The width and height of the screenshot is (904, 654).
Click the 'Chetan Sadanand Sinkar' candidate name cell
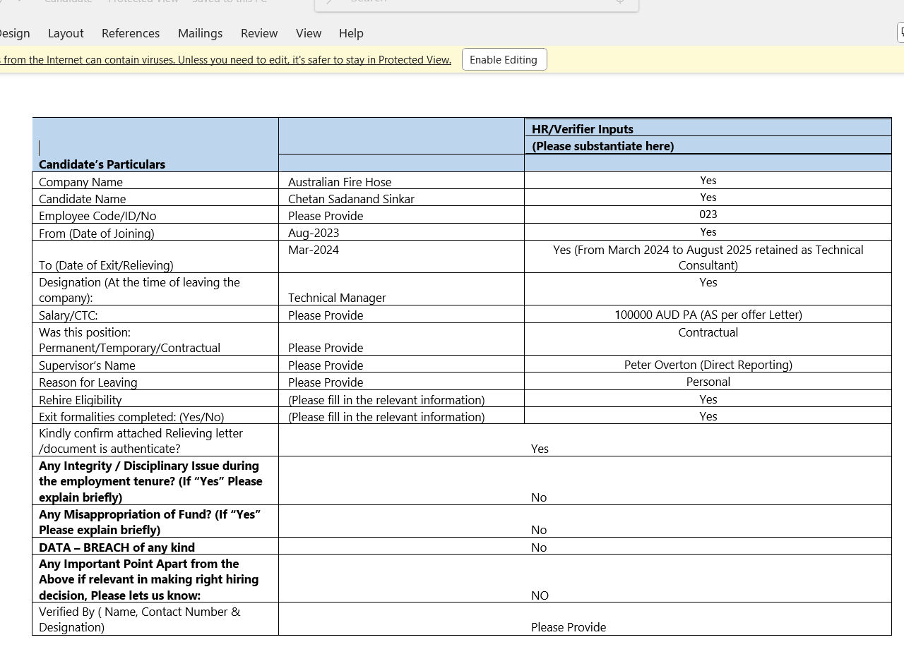pyautogui.click(x=351, y=199)
